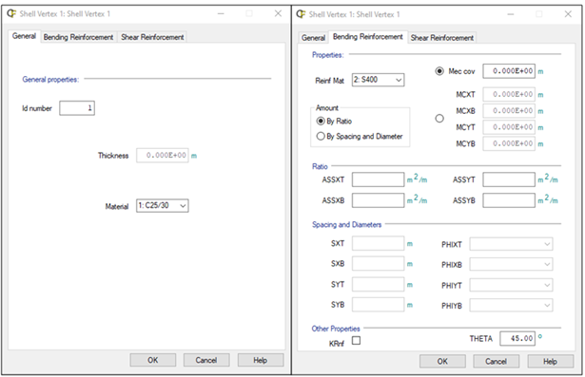The width and height of the screenshot is (585, 377).
Task: Select the Mec cov radio button
Action: click(x=439, y=71)
